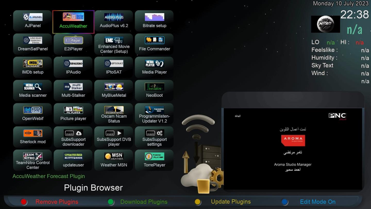
Task: Launch the updateuser plugin
Action: pyautogui.click(x=73, y=160)
